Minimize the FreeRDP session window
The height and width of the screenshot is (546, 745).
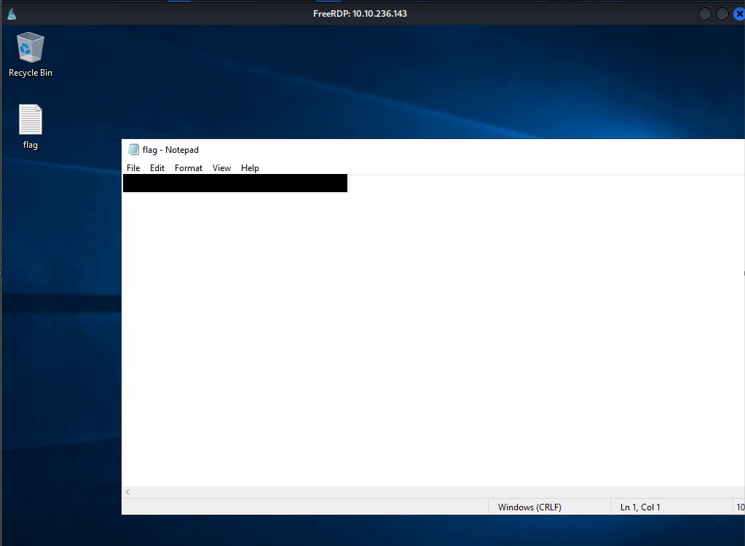tap(704, 14)
